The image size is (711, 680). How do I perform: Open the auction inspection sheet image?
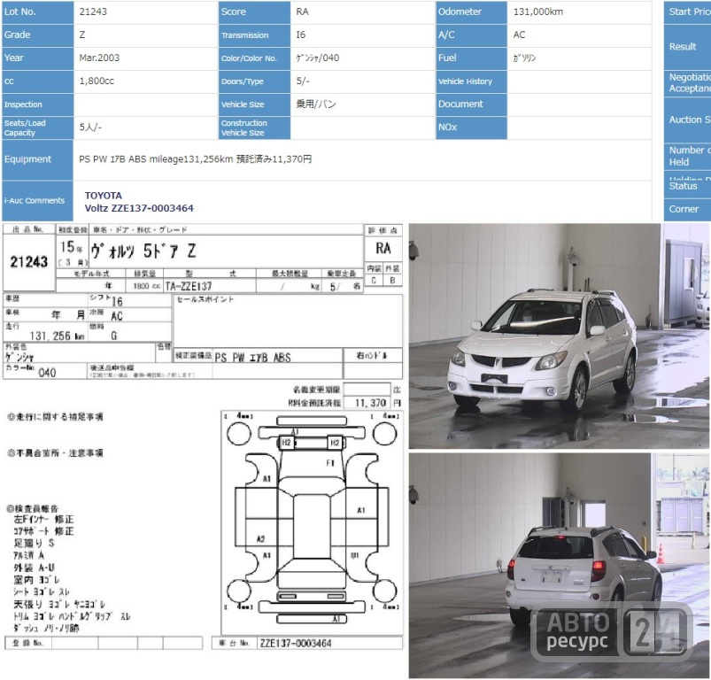203,437
